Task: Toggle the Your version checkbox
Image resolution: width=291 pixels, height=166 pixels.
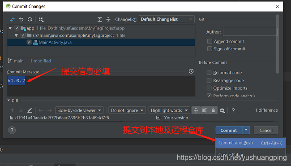Action: 158,118
